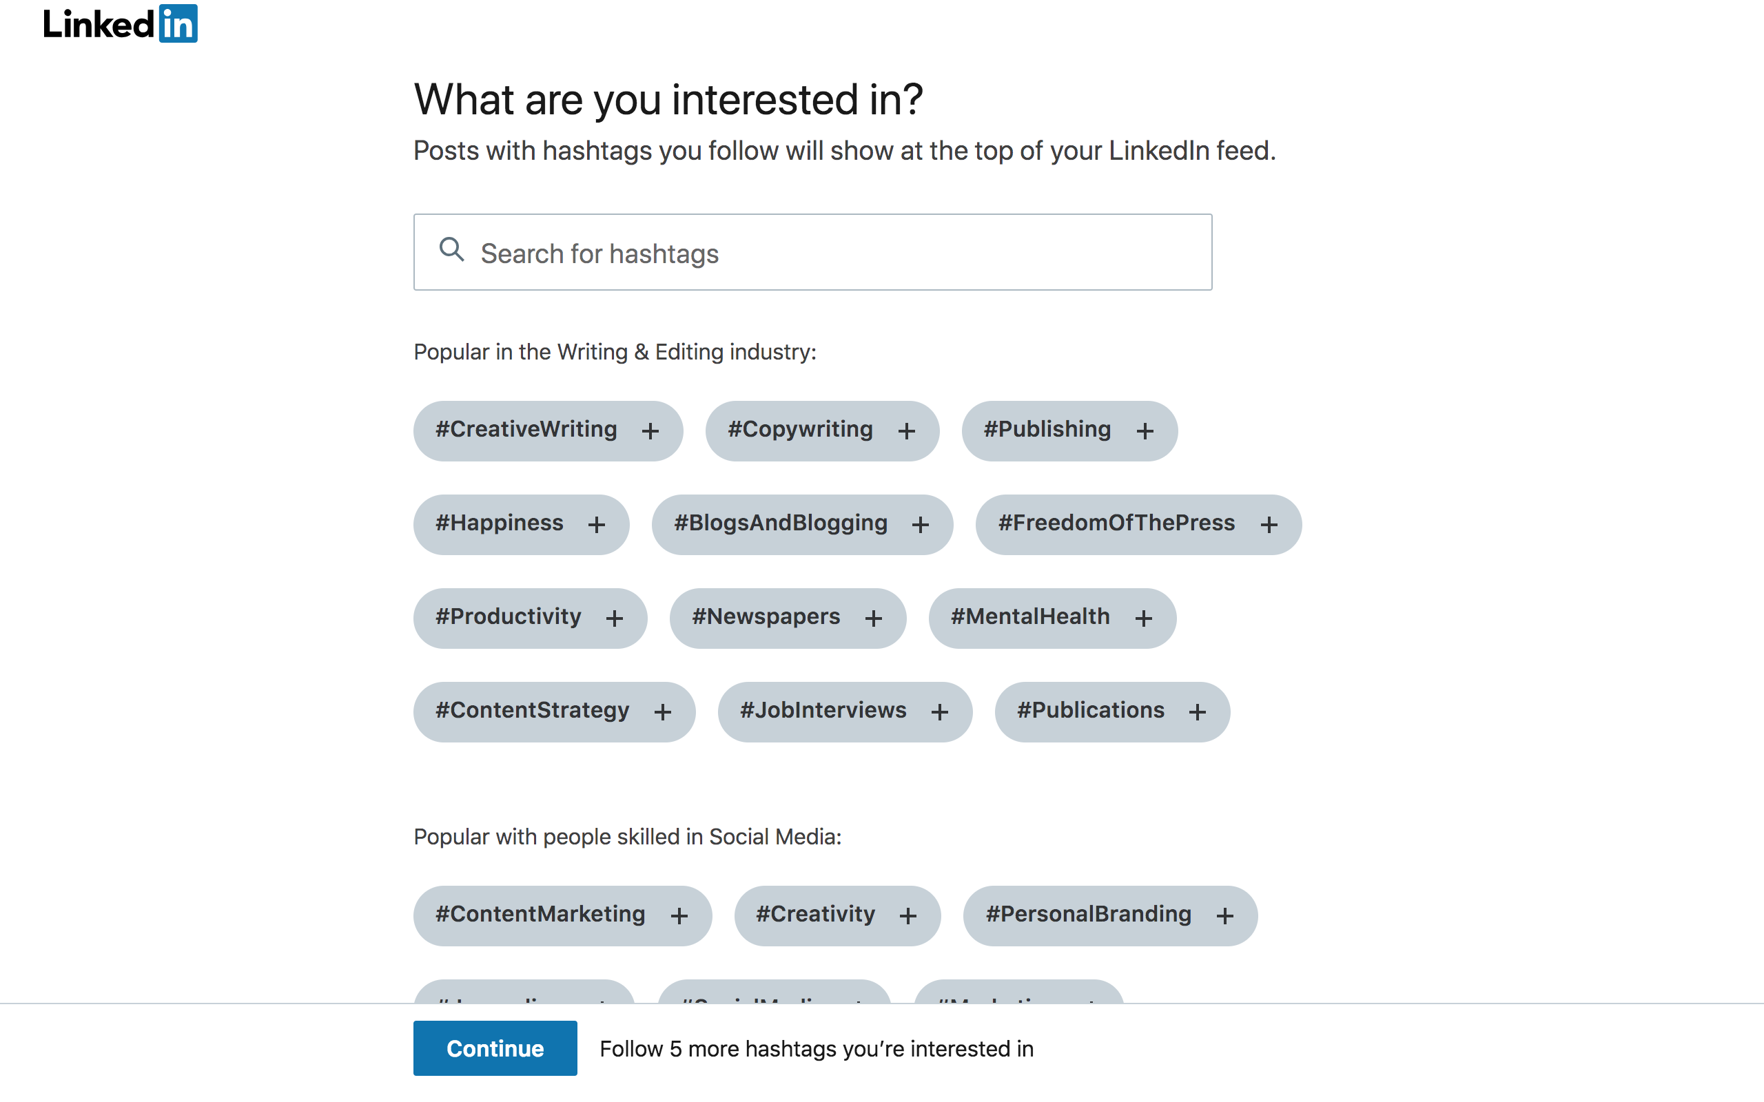Click the plus icon next to #Copywriting
The height and width of the screenshot is (1102, 1764).
coord(906,431)
